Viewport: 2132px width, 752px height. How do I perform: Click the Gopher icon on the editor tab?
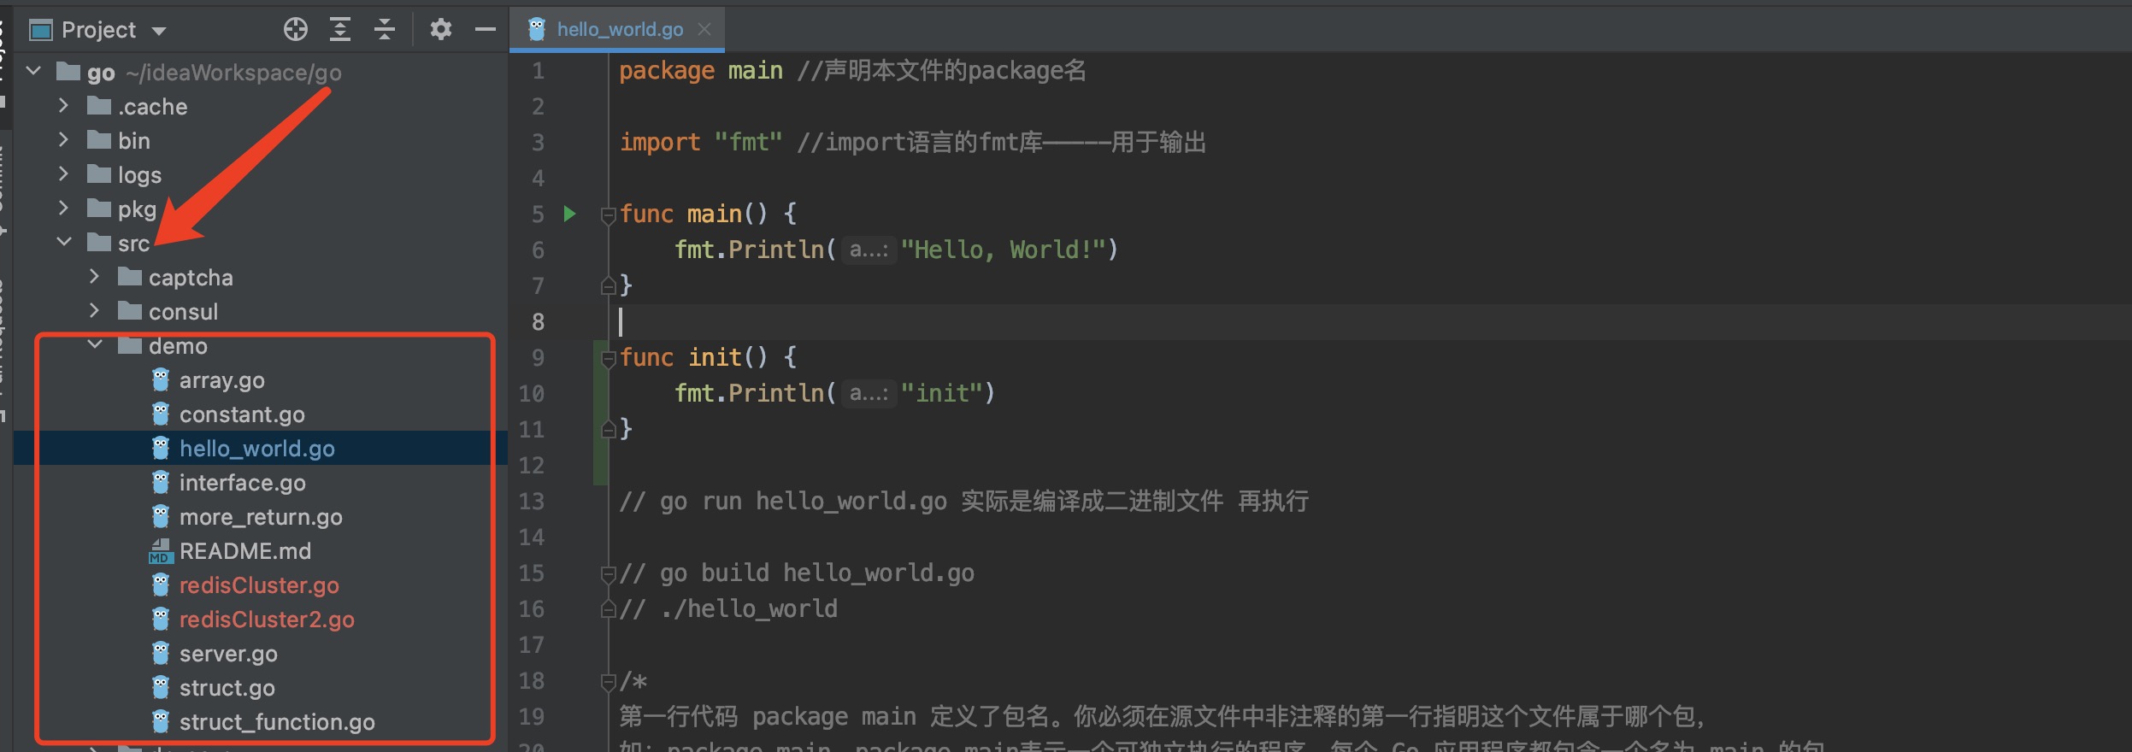(537, 29)
